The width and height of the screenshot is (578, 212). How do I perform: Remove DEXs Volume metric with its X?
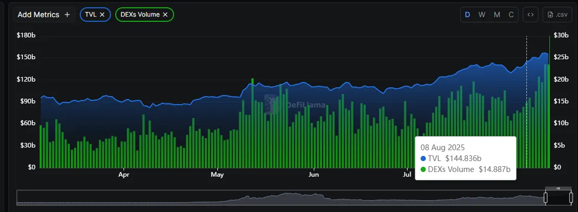click(x=165, y=15)
